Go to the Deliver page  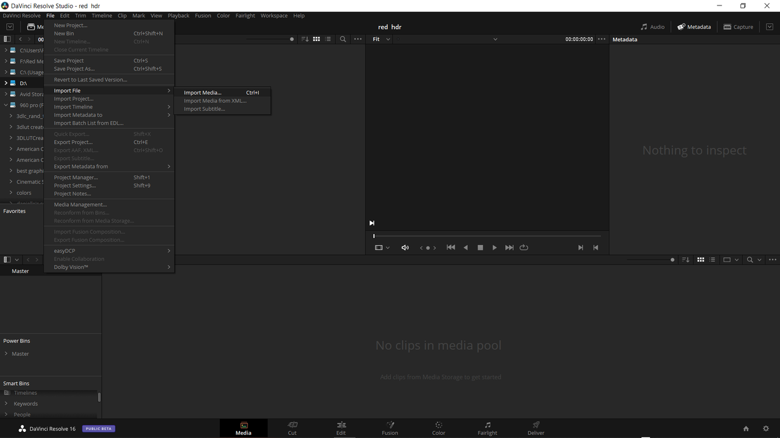(x=536, y=428)
